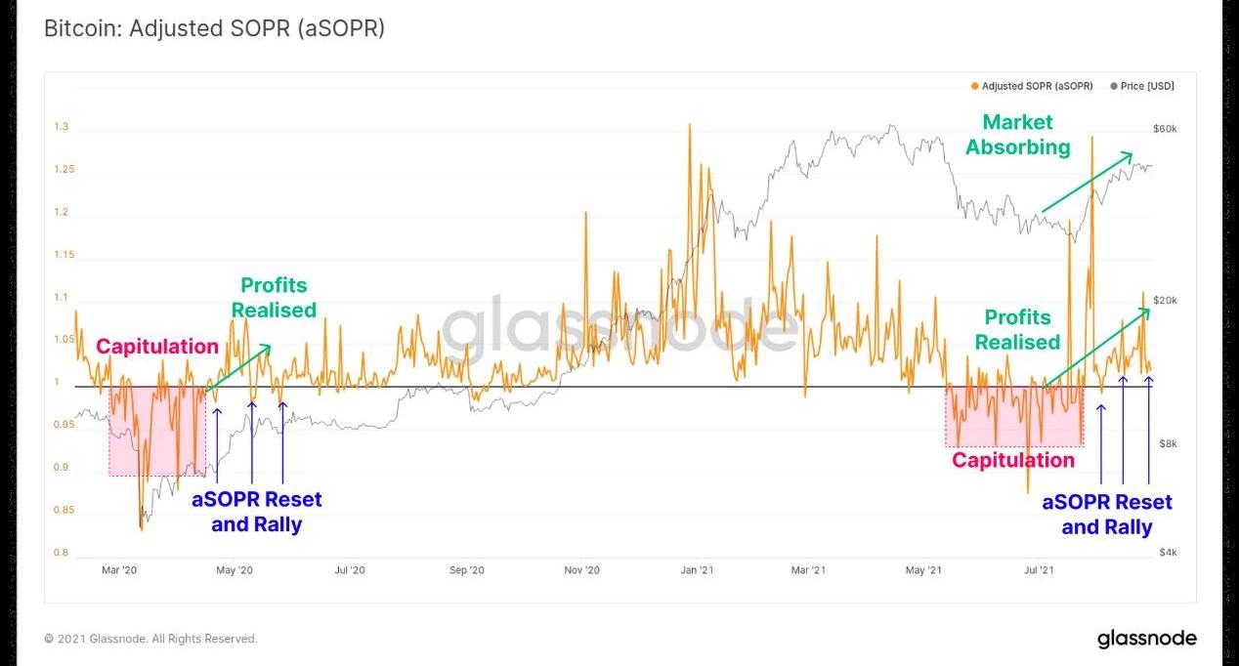Toggle the Price [USD] legend label
This screenshot has width=1239, height=666.
(1147, 87)
